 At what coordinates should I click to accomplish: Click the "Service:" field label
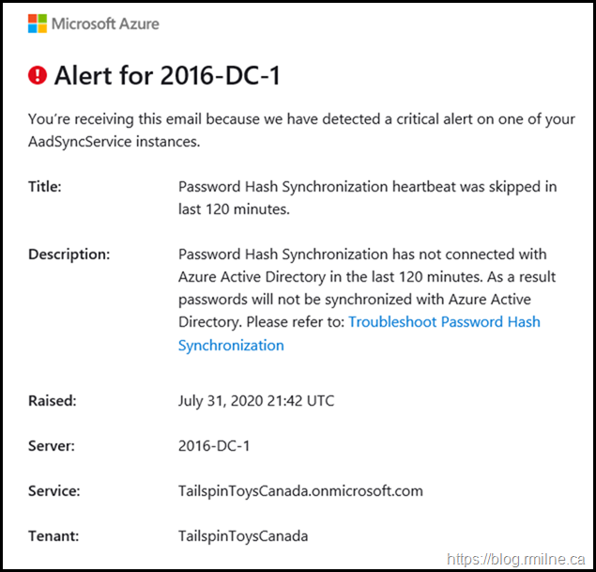54,491
